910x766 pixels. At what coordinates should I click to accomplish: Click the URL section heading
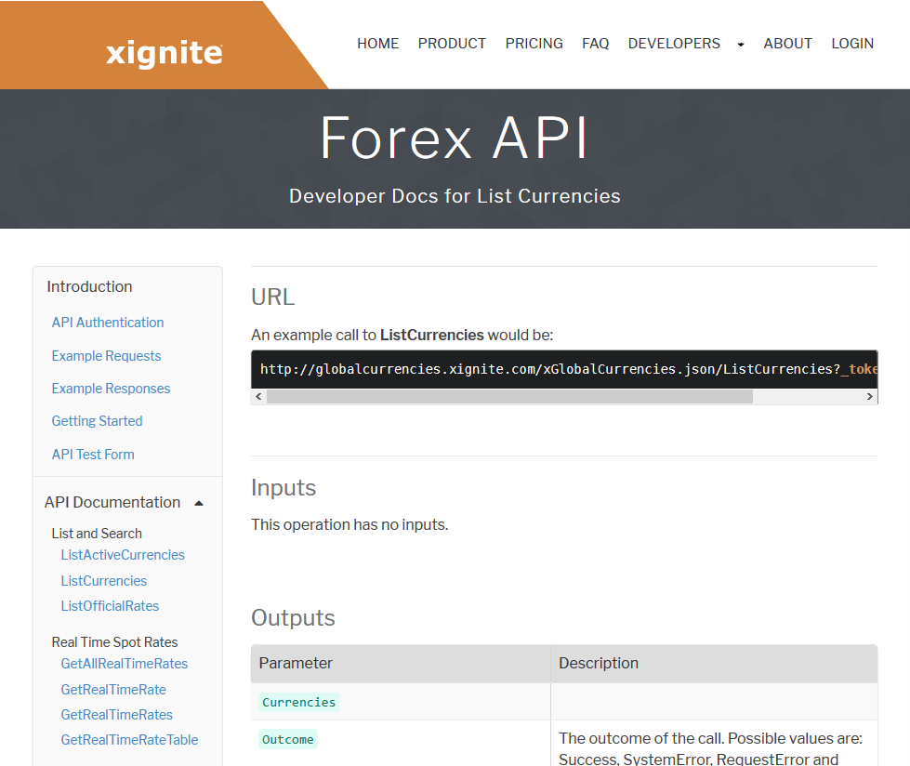(x=272, y=297)
